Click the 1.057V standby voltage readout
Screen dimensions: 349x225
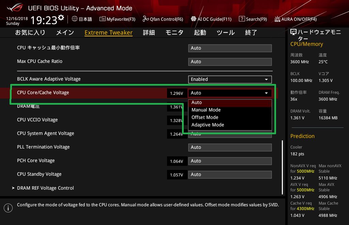177,175
